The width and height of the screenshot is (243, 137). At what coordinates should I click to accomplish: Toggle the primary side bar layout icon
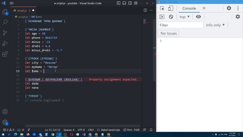click(118, 3)
